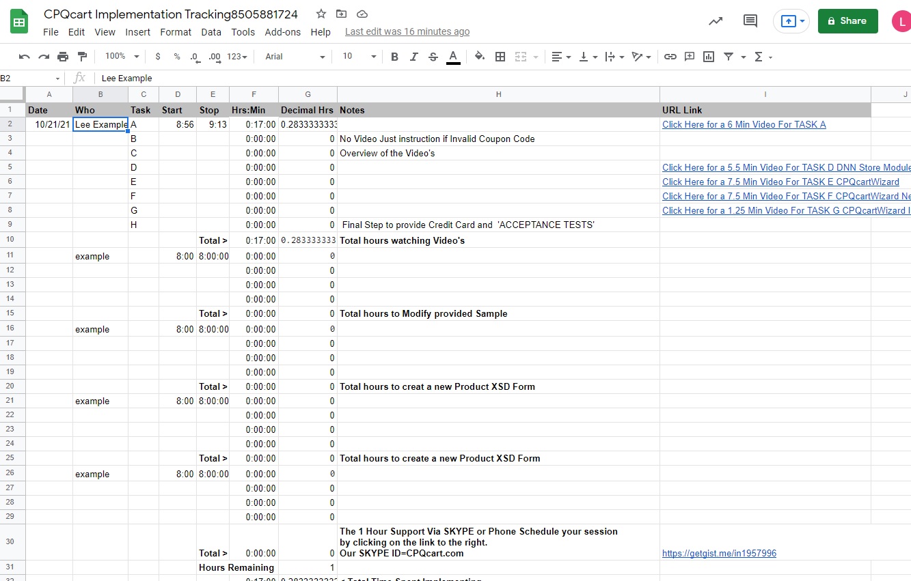Open the text color picker
Viewport: 911px width, 581px height.
pyautogui.click(x=452, y=57)
